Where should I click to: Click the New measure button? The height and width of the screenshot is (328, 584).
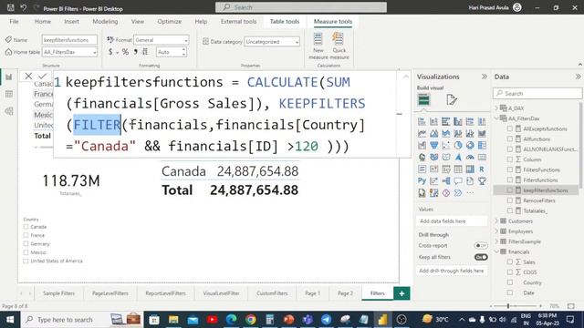point(318,46)
